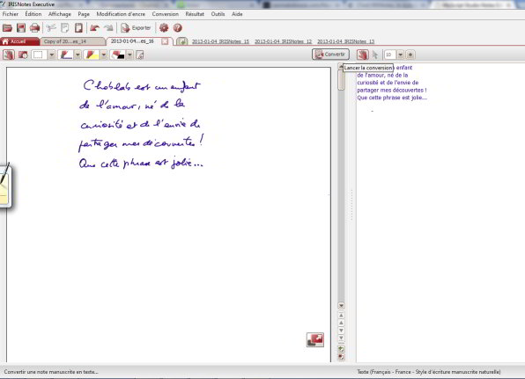The height and width of the screenshot is (379, 525).
Task: Open help with the question mark icon
Action: coord(177,28)
